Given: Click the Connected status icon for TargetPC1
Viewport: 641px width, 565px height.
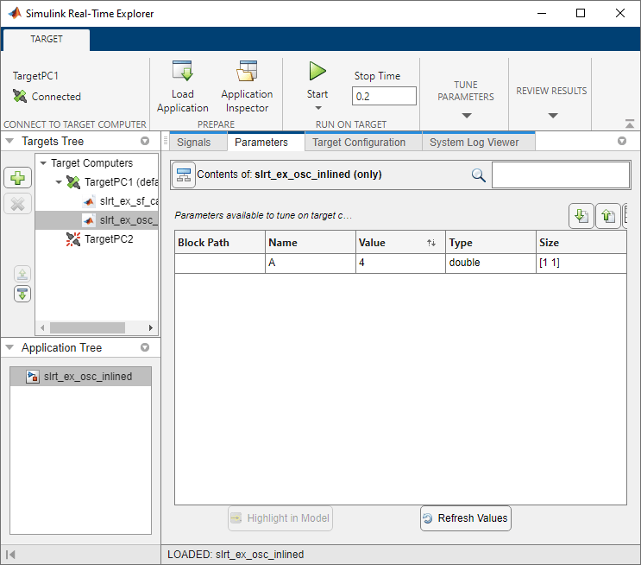Looking at the screenshot, I should click(19, 96).
